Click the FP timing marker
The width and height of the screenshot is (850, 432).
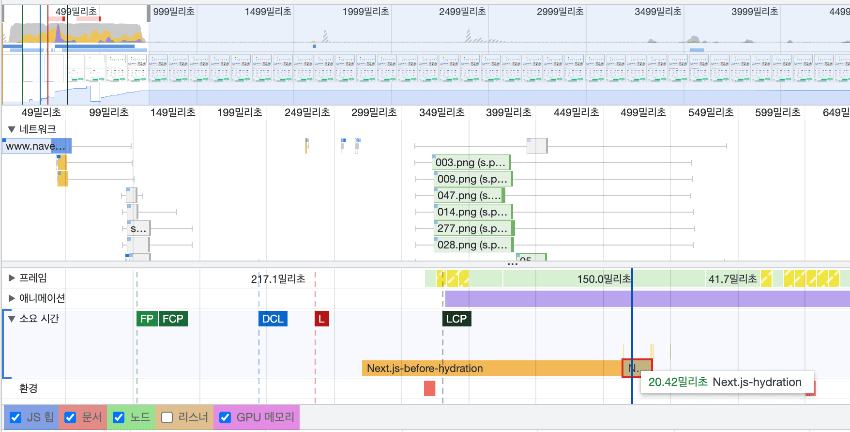(x=147, y=319)
